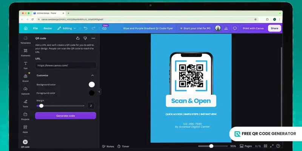Redo the last action
This screenshot has width=302, height=151.
(93, 28)
